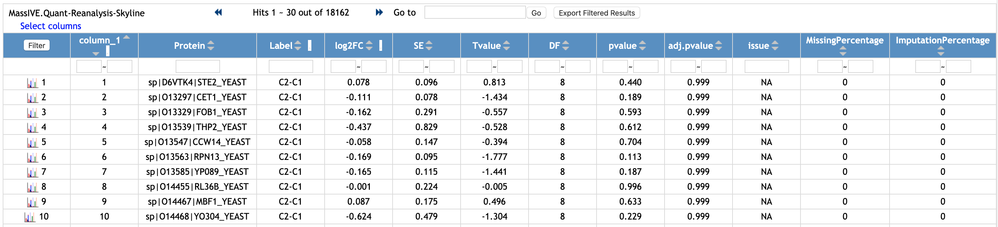Sort by the adj.pvalue column arrows

coord(719,46)
